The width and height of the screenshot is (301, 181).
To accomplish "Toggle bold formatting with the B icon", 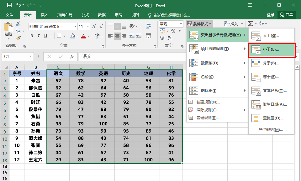I will click(x=31, y=36).
